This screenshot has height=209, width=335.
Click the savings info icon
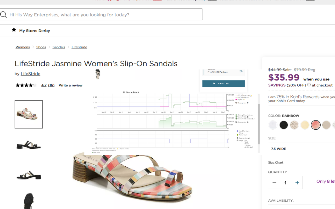[x=309, y=85]
